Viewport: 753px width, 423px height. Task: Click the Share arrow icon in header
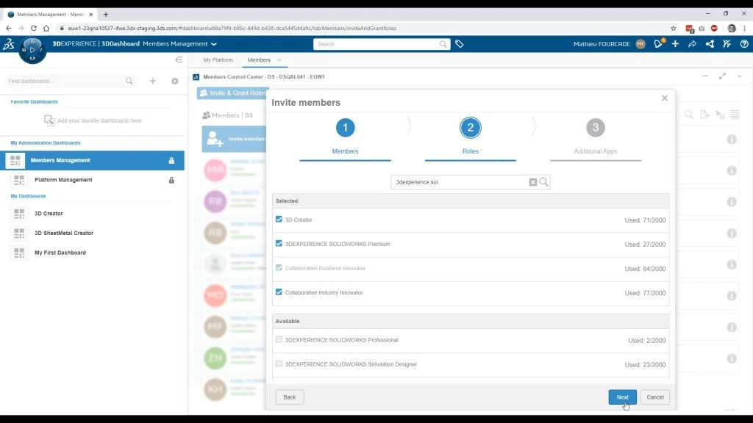pyautogui.click(x=692, y=44)
